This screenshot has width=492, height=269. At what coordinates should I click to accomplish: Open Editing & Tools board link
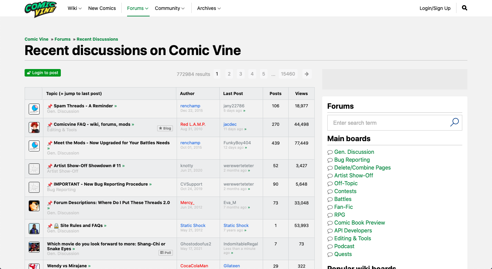(353, 238)
